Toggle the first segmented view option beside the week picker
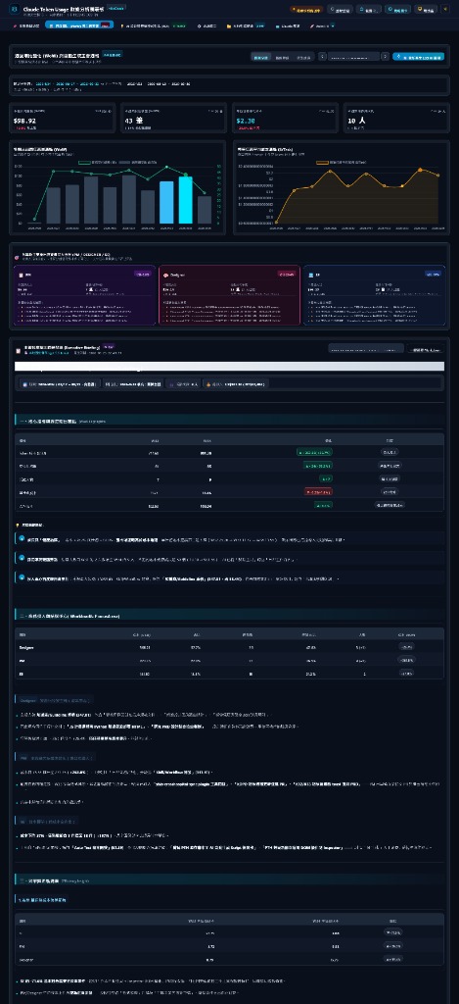This screenshot has height=1004, width=459. coord(260,56)
